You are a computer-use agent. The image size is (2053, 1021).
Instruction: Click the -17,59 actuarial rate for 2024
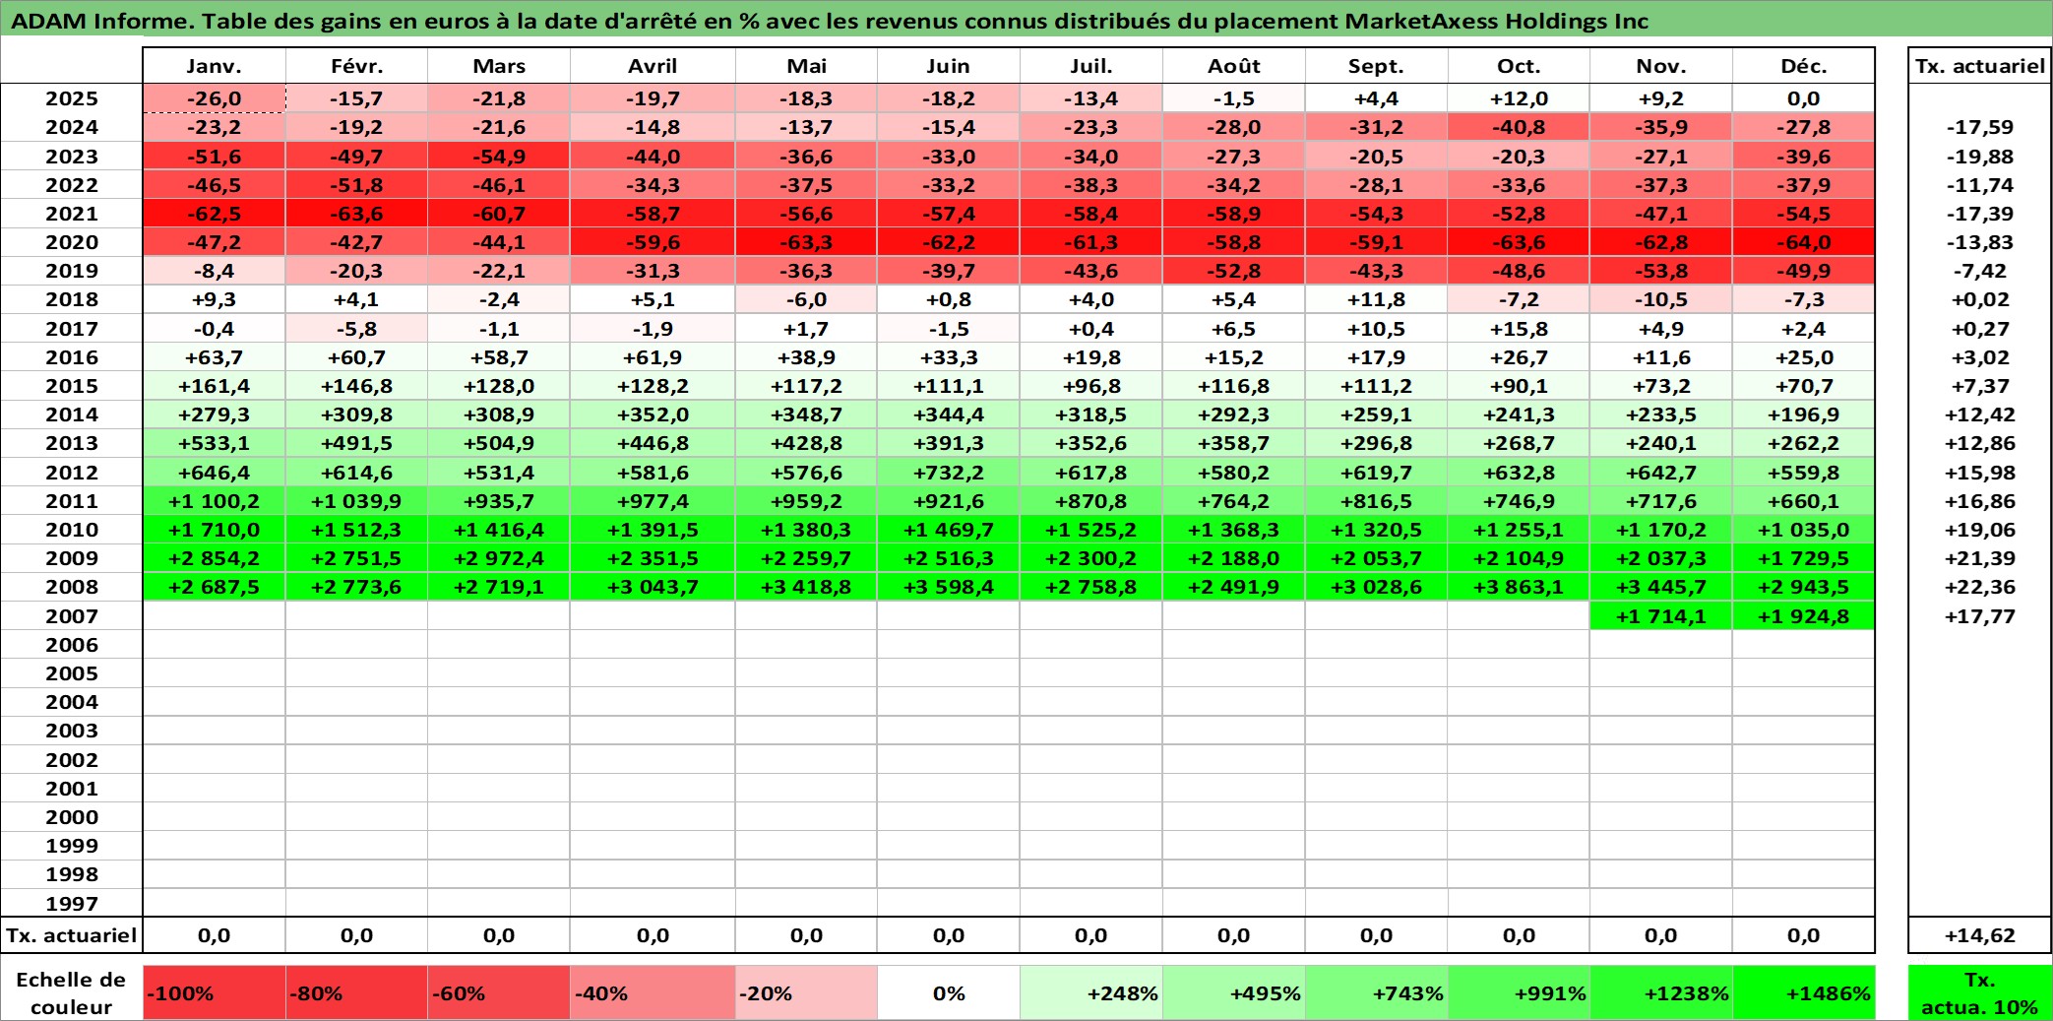[1980, 127]
